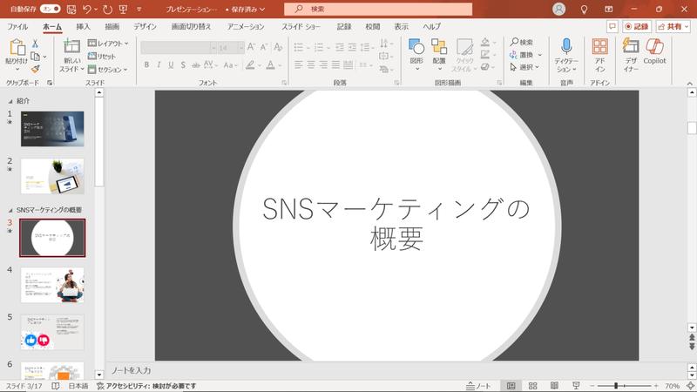Click the Paste (貼り付け) clipboard icon
697x392 pixels.
point(15,52)
